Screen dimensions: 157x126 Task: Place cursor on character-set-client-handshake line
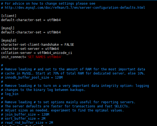(38, 45)
